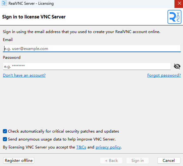Click "Send anonymous usage data" label text
The image size is (183, 166).
coord(62,139)
